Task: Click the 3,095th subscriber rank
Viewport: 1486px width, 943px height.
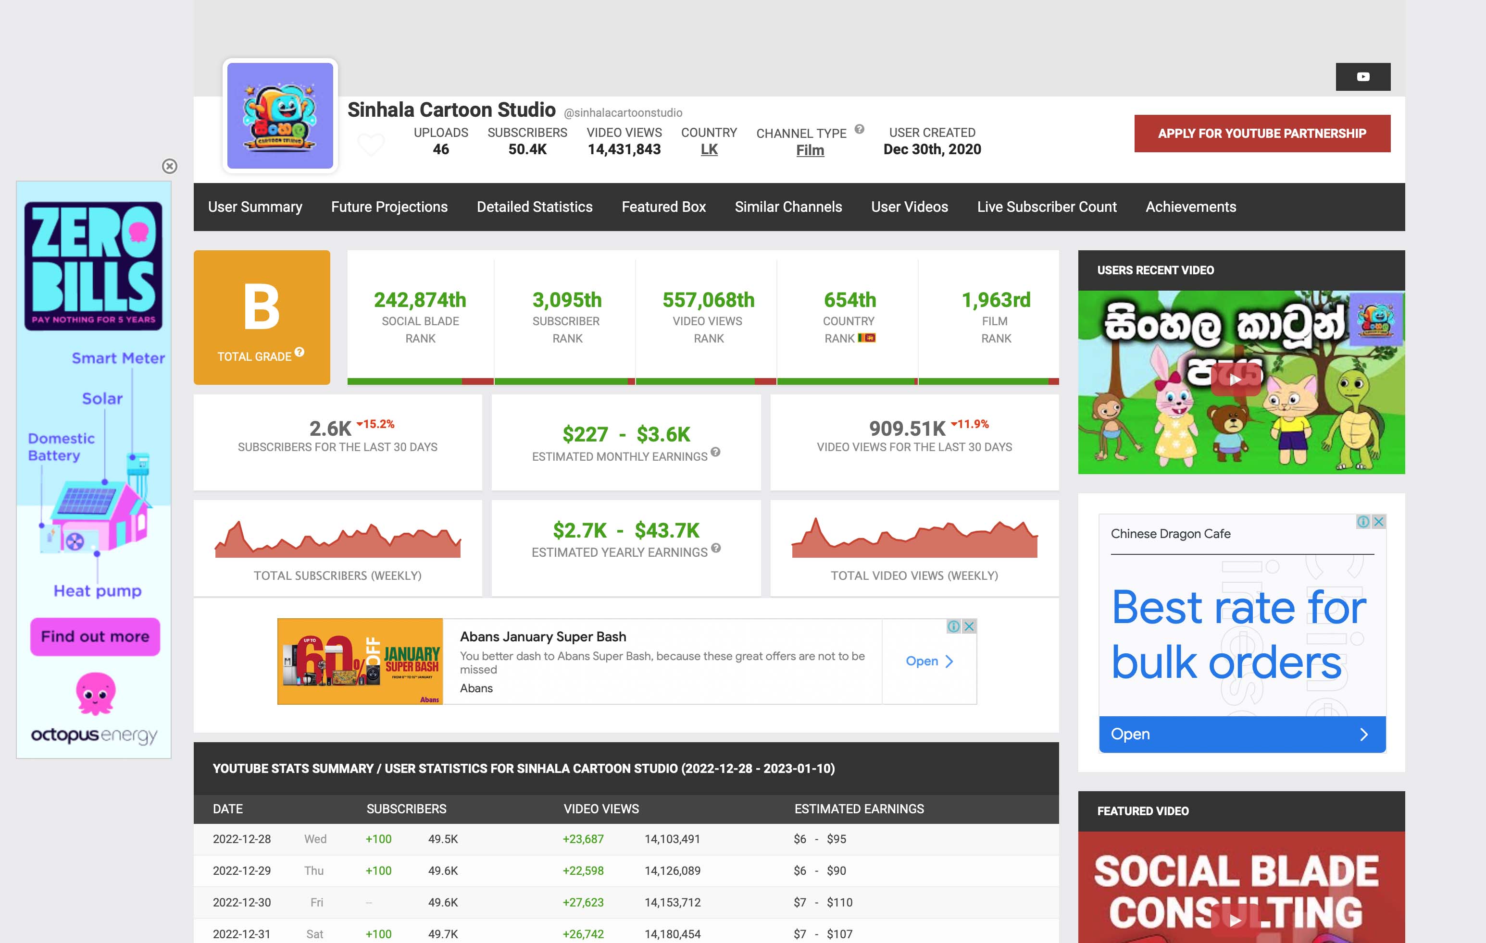Action: point(566,300)
